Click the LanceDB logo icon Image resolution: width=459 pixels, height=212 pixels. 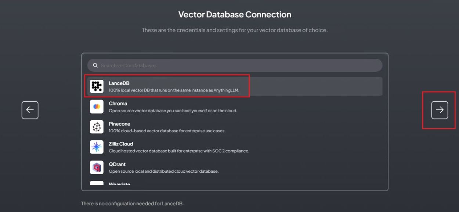(97, 86)
